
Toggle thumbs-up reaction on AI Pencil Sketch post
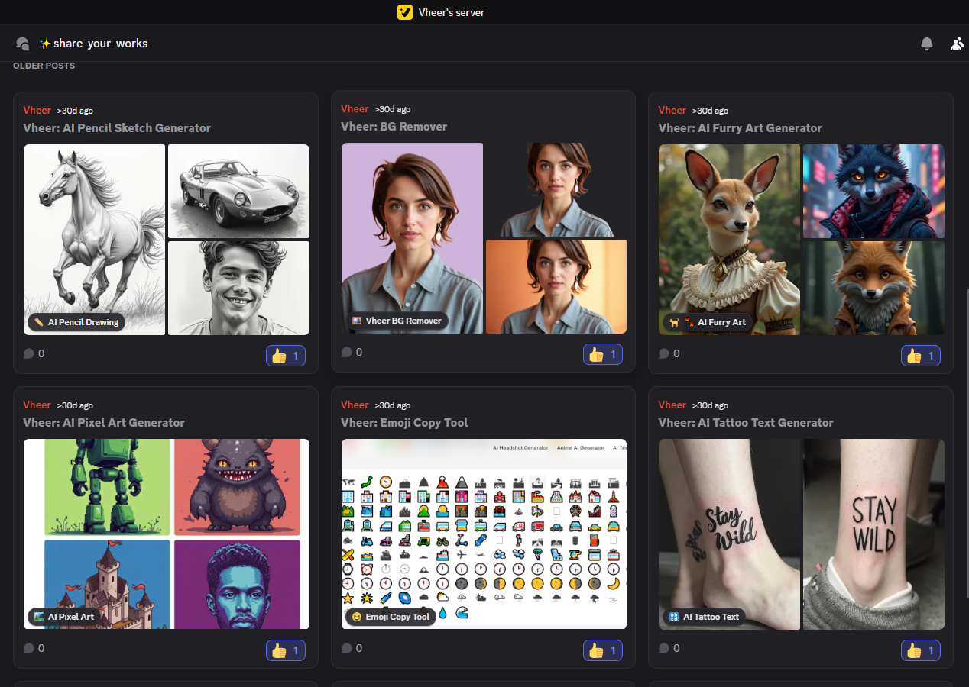click(286, 356)
